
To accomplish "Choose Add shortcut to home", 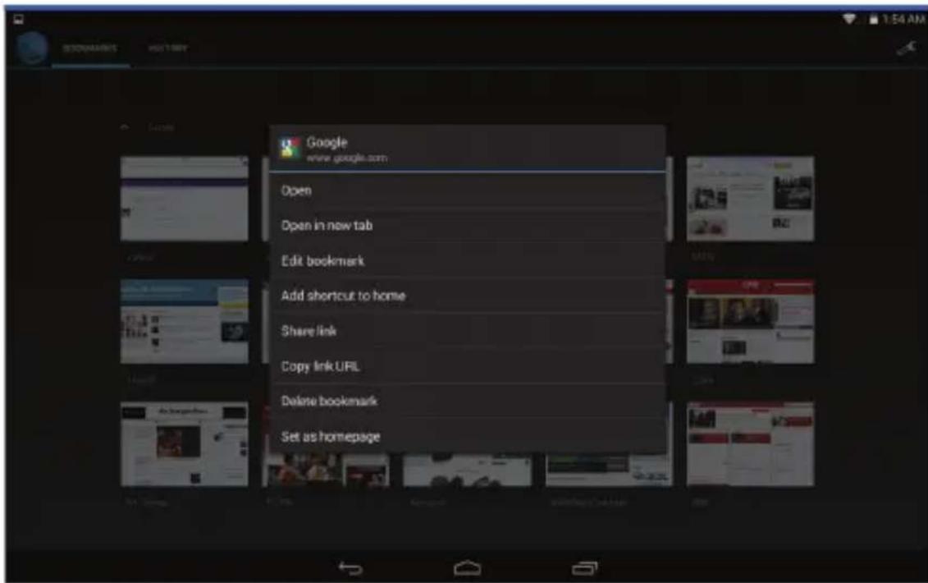I will click(x=468, y=296).
